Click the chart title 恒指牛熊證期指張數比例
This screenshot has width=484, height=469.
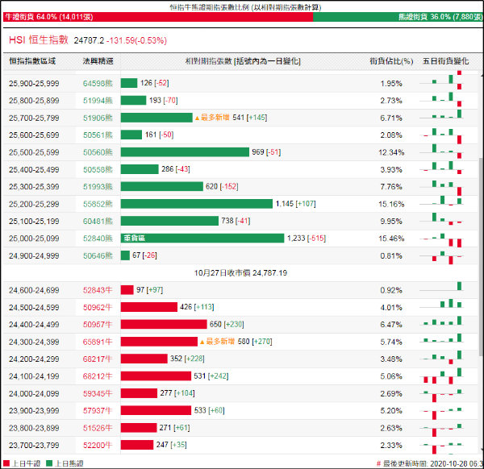(x=245, y=7)
